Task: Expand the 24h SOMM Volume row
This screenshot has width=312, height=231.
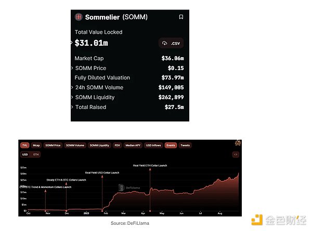Action: (x=72, y=87)
